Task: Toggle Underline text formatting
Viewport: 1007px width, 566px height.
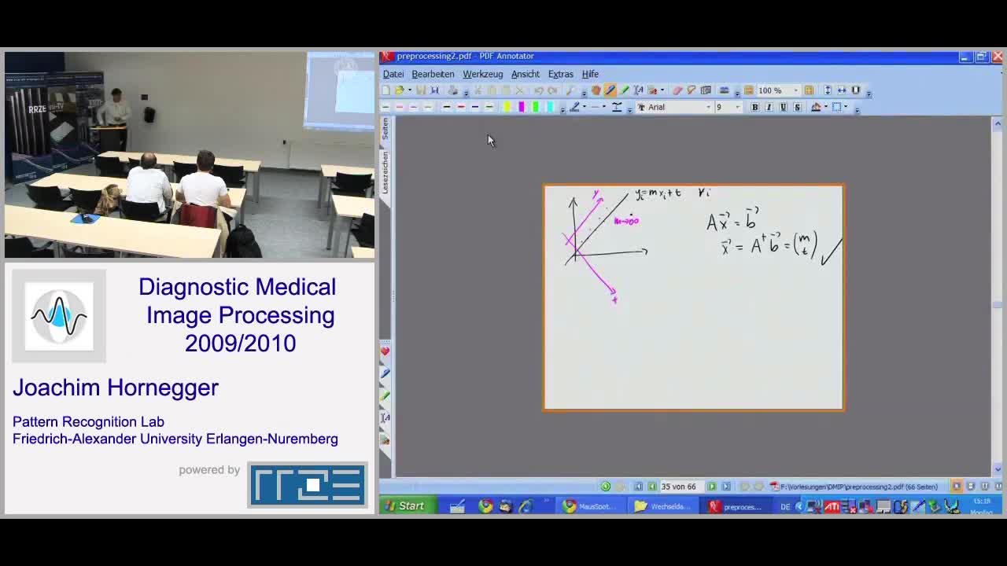Action: [x=783, y=107]
